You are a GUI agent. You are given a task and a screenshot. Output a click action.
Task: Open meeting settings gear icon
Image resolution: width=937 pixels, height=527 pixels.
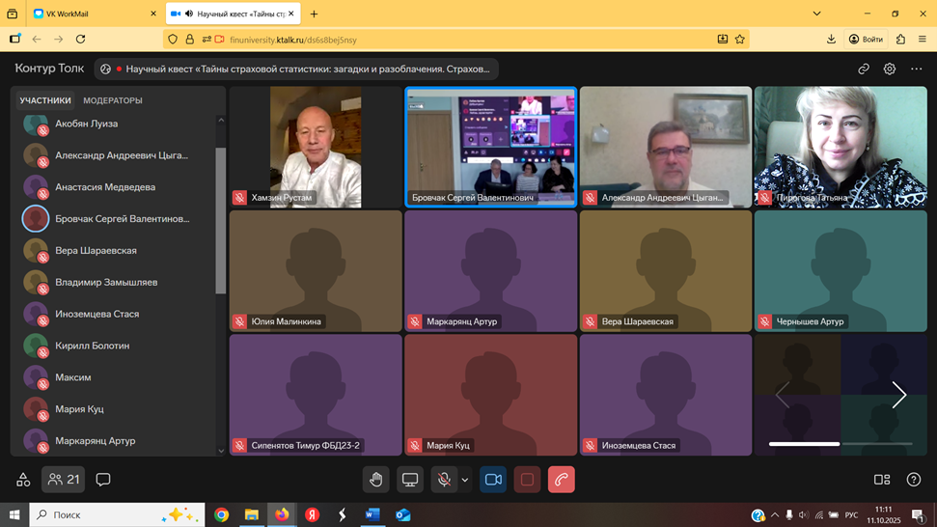890,69
